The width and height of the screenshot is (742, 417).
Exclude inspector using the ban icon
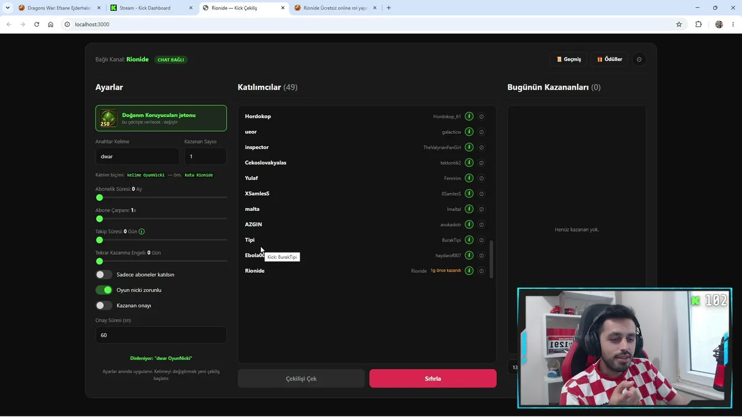coord(481,147)
